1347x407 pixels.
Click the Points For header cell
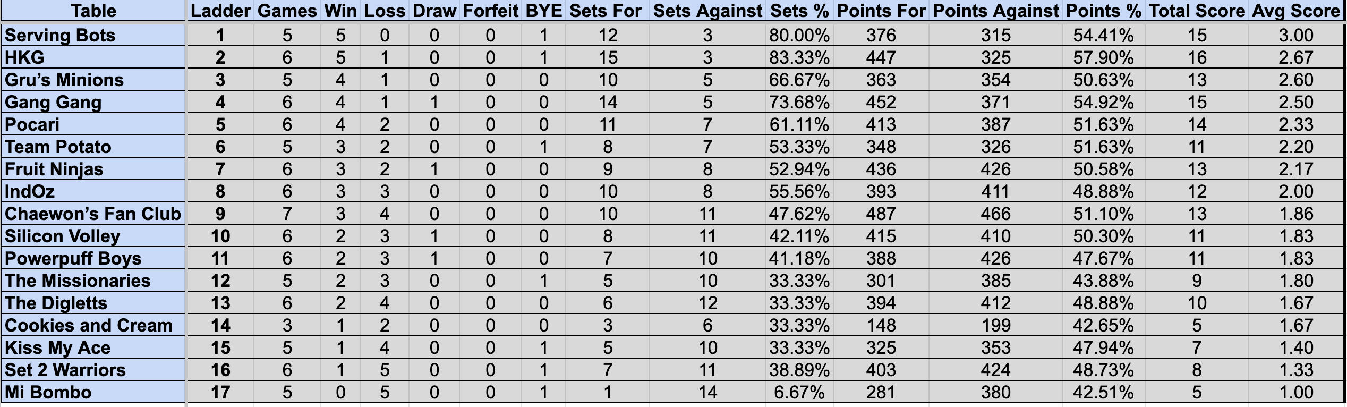click(x=881, y=11)
